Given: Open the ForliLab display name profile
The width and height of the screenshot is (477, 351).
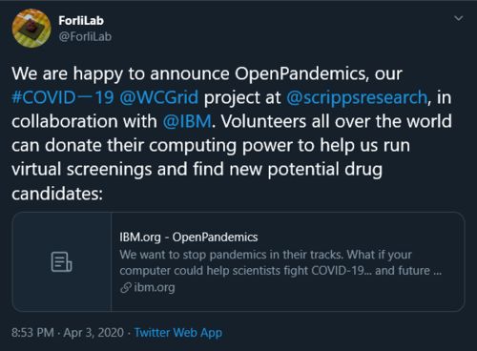Looking at the screenshot, I should [81, 21].
